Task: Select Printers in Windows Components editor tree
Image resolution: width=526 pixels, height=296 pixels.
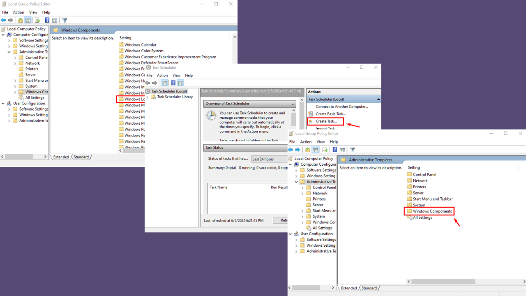Action: [32, 69]
